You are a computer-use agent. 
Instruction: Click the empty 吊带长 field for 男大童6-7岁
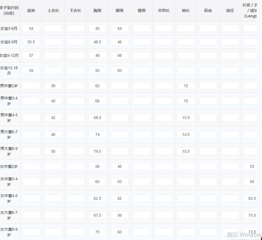[x=164, y=134]
